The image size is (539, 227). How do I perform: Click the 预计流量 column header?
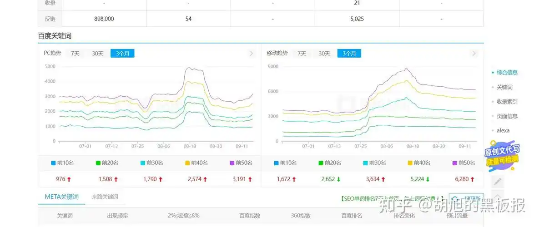tap(457, 216)
